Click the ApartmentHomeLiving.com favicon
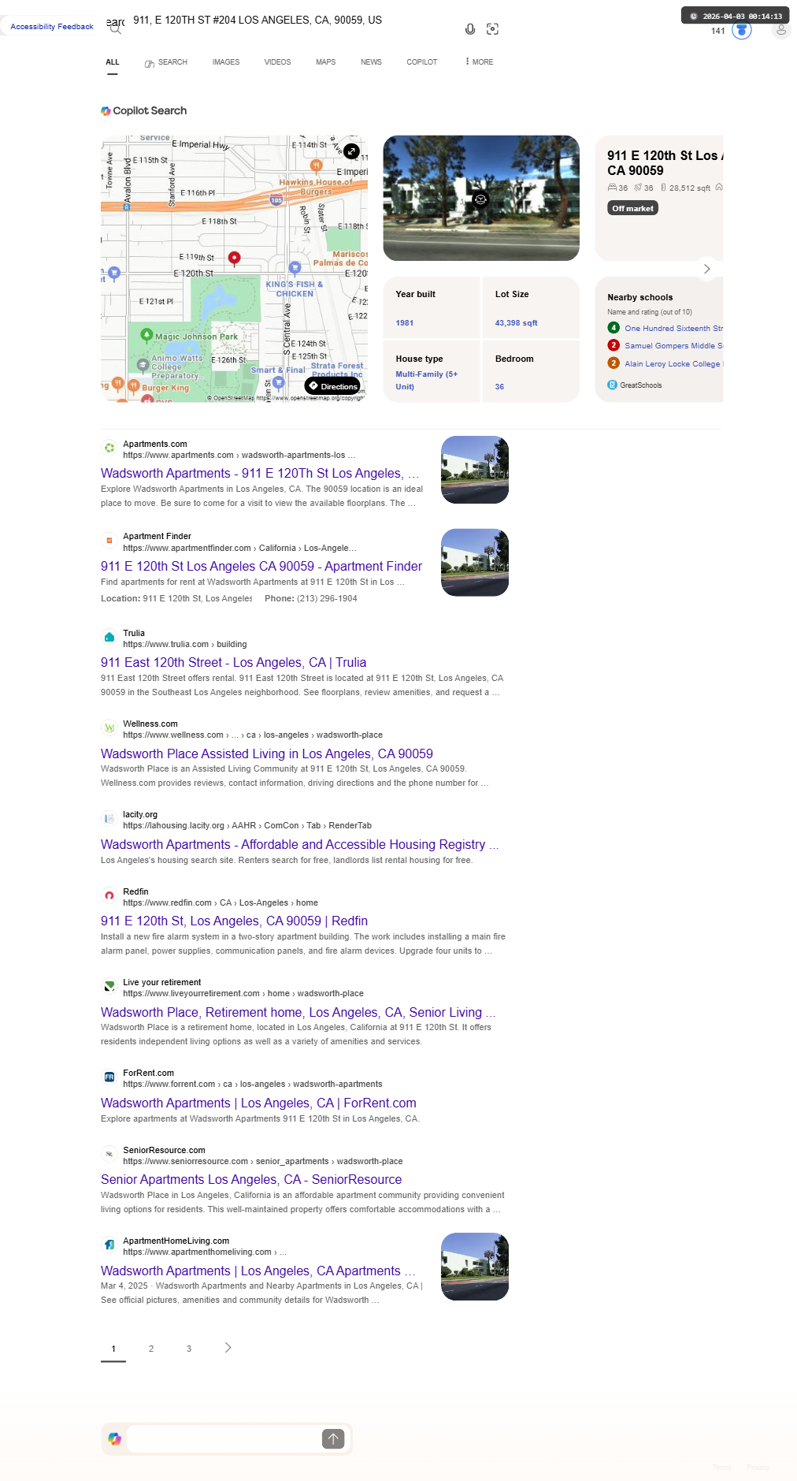Viewport: 797px width, 1481px height. point(109,1245)
